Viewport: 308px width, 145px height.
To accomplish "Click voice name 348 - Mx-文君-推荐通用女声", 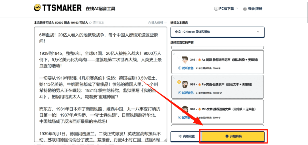I will (x=223, y=109).
